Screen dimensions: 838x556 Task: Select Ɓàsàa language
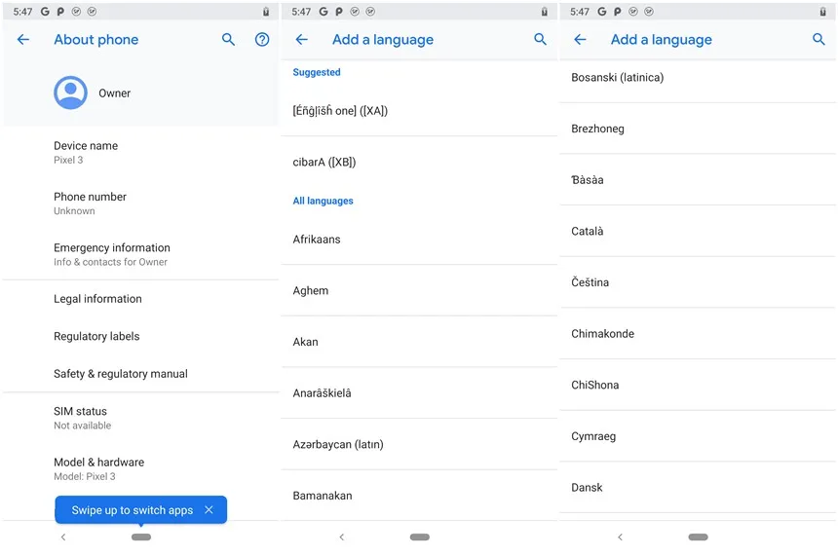click(x=698, y=180)
